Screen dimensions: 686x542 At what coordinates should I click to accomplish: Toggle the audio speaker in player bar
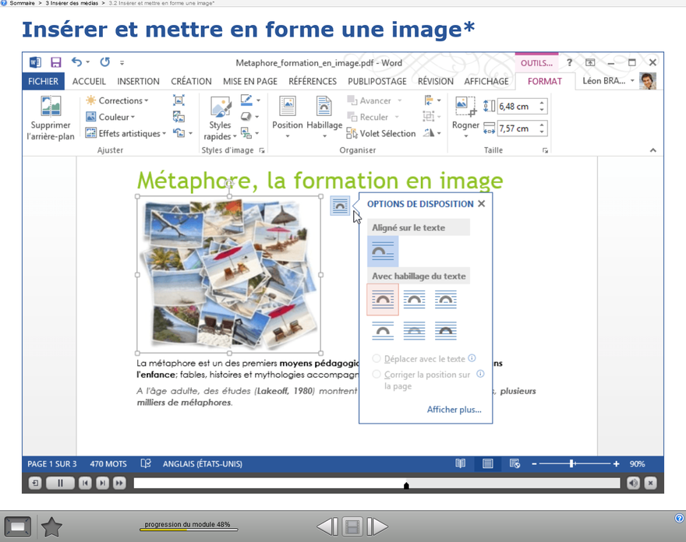click(633, 484)
